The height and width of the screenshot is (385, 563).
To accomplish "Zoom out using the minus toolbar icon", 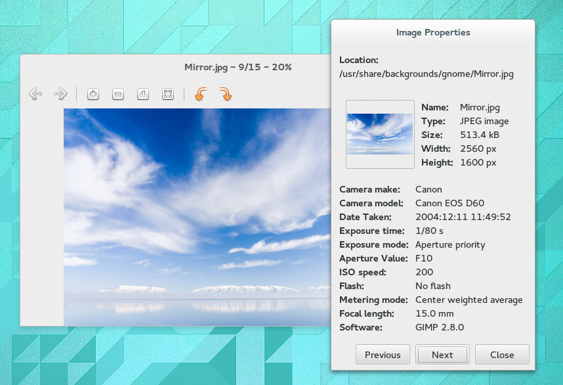I will (117, 94).
